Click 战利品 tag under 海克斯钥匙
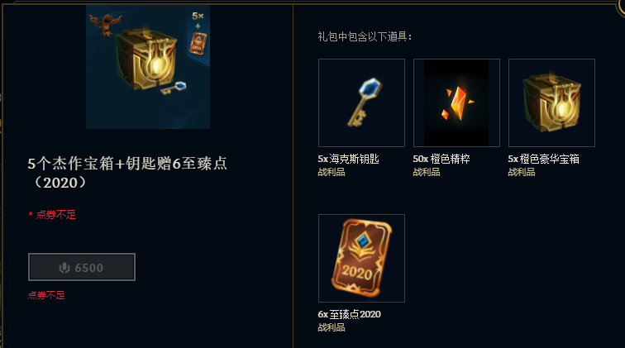The height and width of the screenshot is (348, 625). [332, 172]
